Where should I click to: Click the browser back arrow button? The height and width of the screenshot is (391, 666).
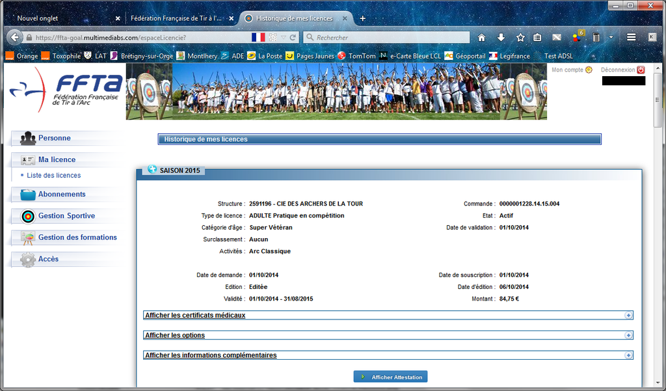tap(16, 38)
